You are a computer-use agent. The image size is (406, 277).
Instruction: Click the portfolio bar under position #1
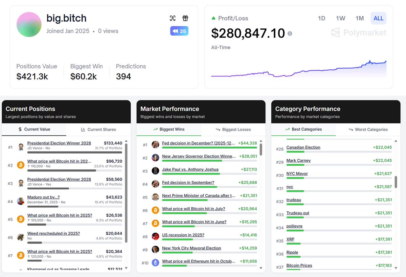[x=75, y=153]
